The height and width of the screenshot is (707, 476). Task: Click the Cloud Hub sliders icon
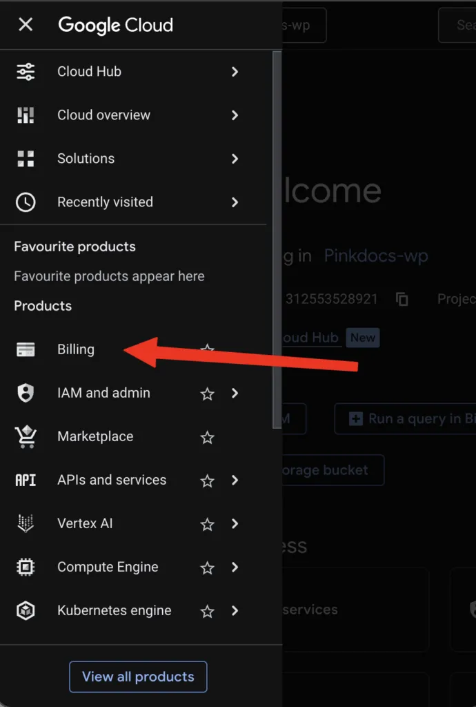coord(26,72)
